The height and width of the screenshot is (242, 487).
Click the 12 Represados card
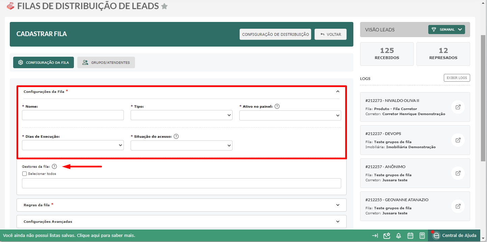[x=443, y=54]
